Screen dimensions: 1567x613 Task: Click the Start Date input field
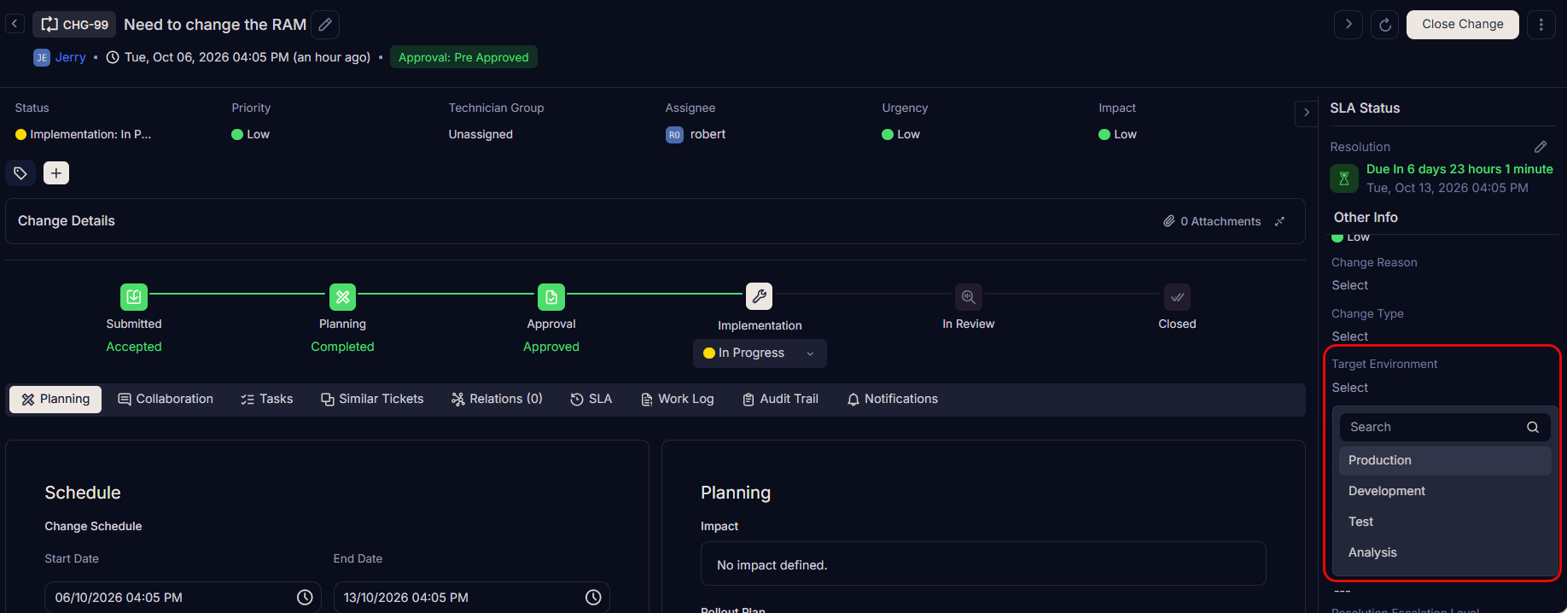pyautogui.click(x=183, y=598)
